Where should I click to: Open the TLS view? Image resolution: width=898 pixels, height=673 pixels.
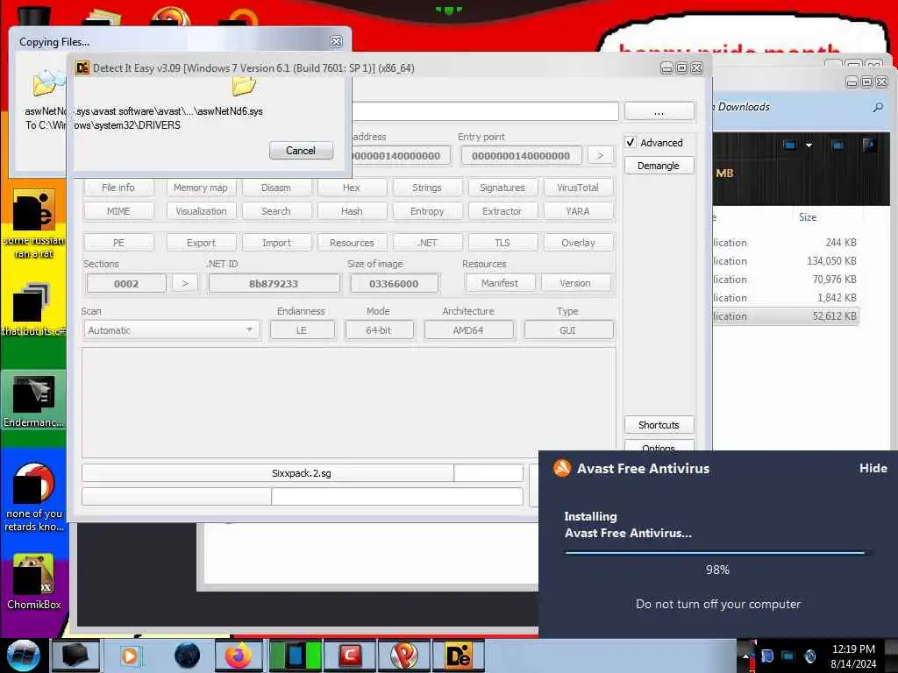(502, 243)
